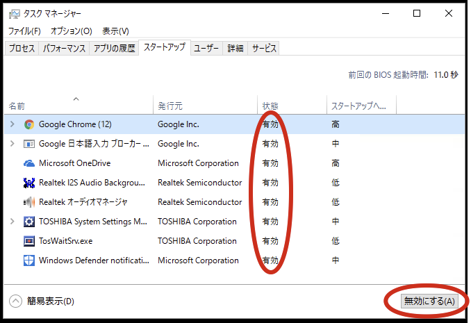This screenshot has height=323, width=471.
Task: Click the TosWaitSrv.exe icon
Action: point(29,241)
